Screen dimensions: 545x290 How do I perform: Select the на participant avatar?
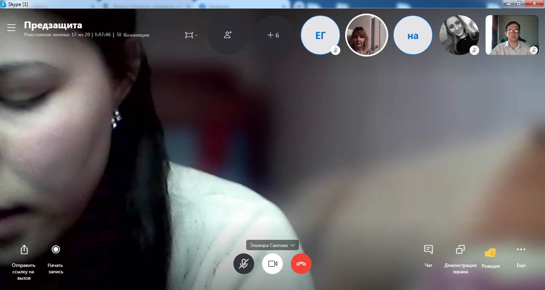pyautogui.click(x=413, y=35)
